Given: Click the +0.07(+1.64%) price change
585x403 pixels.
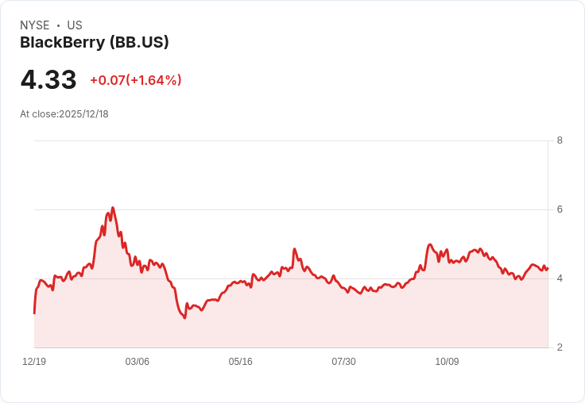Looking at the screenshot, I should coord(136,80).
